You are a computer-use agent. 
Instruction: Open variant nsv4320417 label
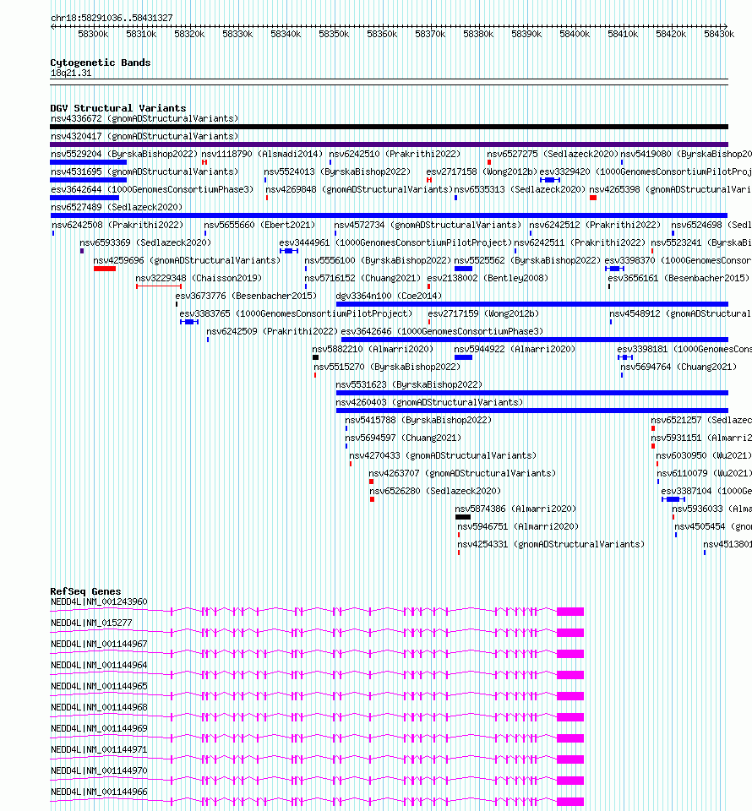[144, 136]
